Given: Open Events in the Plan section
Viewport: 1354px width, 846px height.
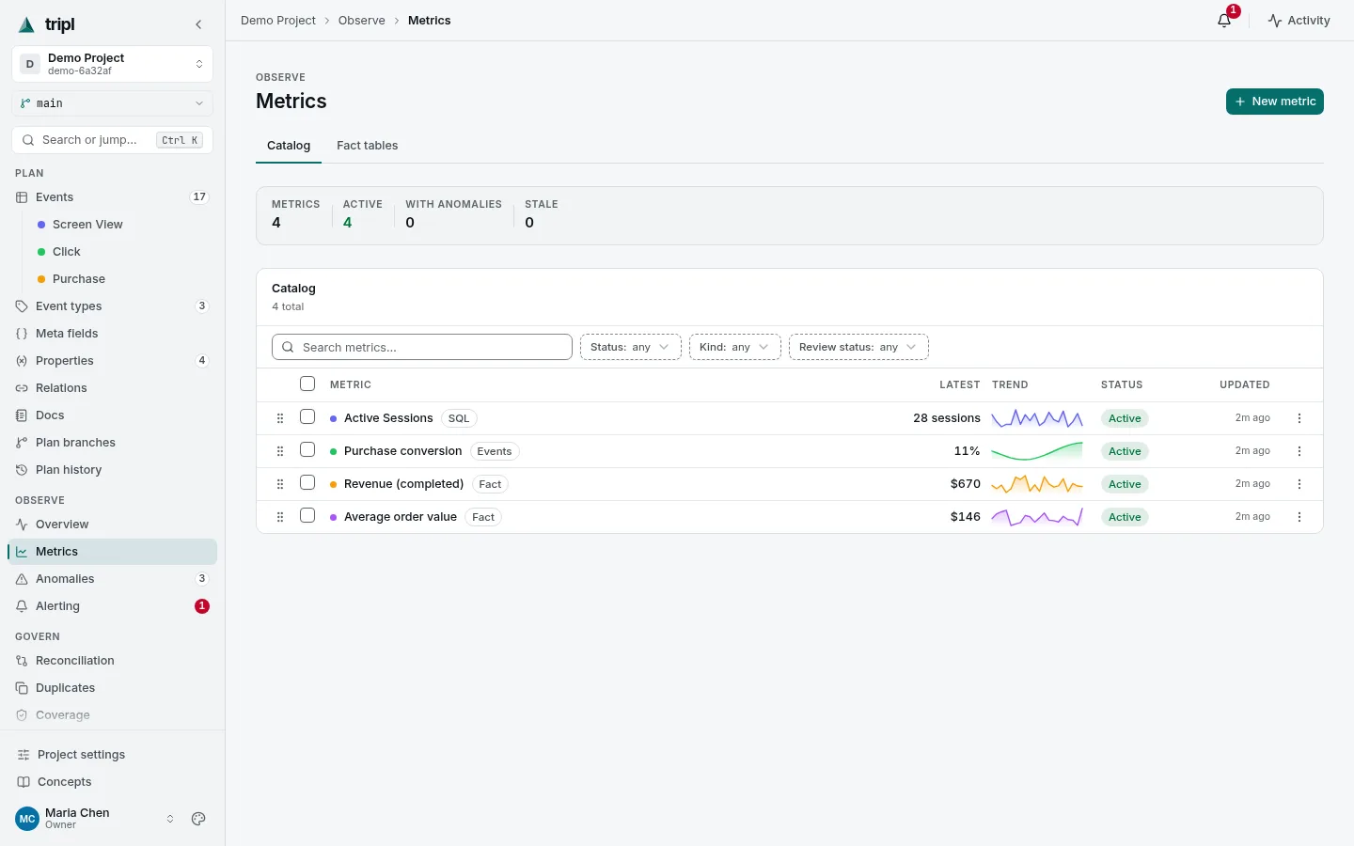Looking at the screenshot, I should point(112,197).
